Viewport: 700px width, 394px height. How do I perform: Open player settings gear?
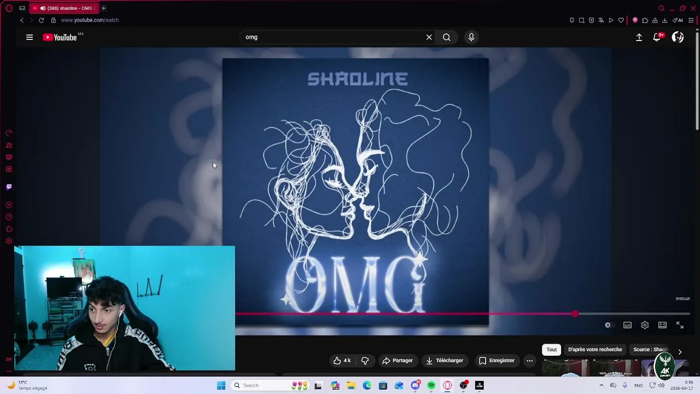coord(645,325)
